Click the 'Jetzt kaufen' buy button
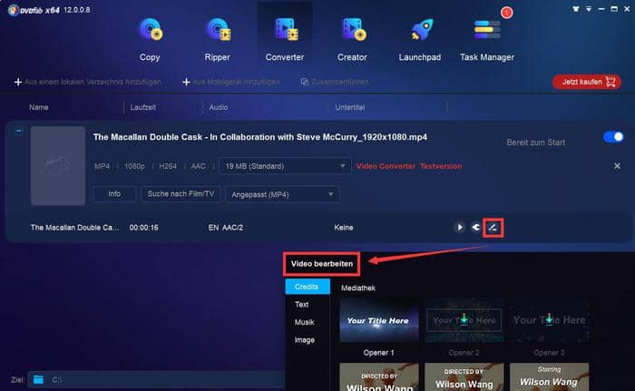This screenshot has height=391, width=635. (587, 82)
